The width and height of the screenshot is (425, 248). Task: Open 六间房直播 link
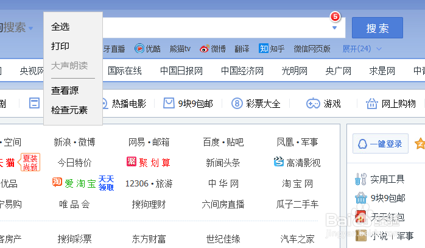[223, 204]
